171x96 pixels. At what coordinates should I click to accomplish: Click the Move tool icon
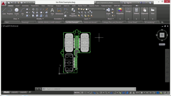tap(33, 9)
